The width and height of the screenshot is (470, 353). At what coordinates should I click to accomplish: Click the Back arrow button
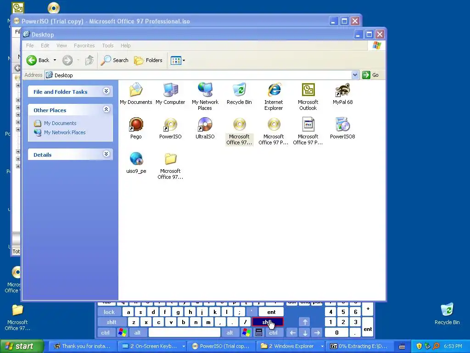click(x=38, y=60)
